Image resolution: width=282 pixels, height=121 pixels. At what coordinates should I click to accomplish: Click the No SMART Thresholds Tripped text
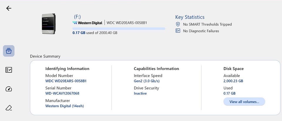(x=207, y=24)
